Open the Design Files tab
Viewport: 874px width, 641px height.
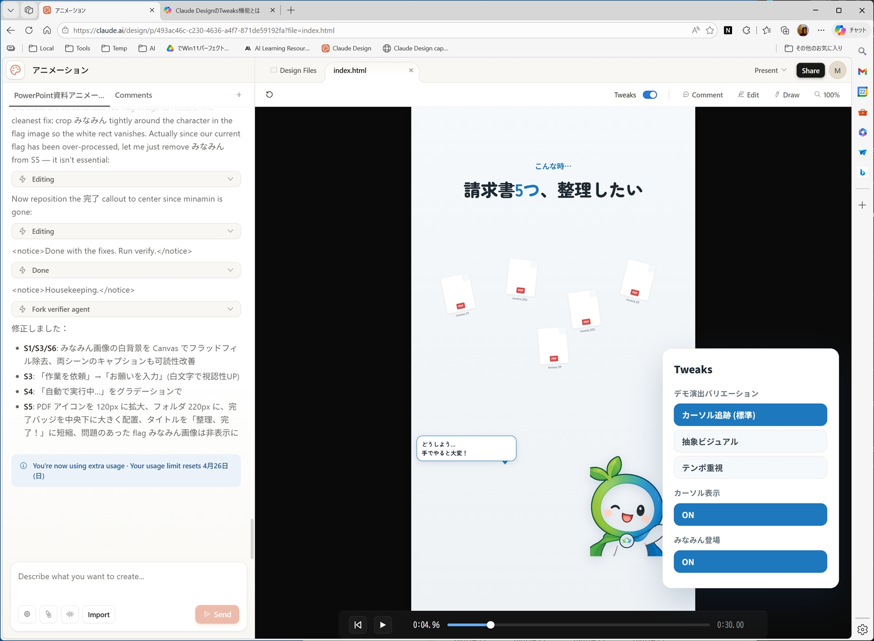pos(298,70)
